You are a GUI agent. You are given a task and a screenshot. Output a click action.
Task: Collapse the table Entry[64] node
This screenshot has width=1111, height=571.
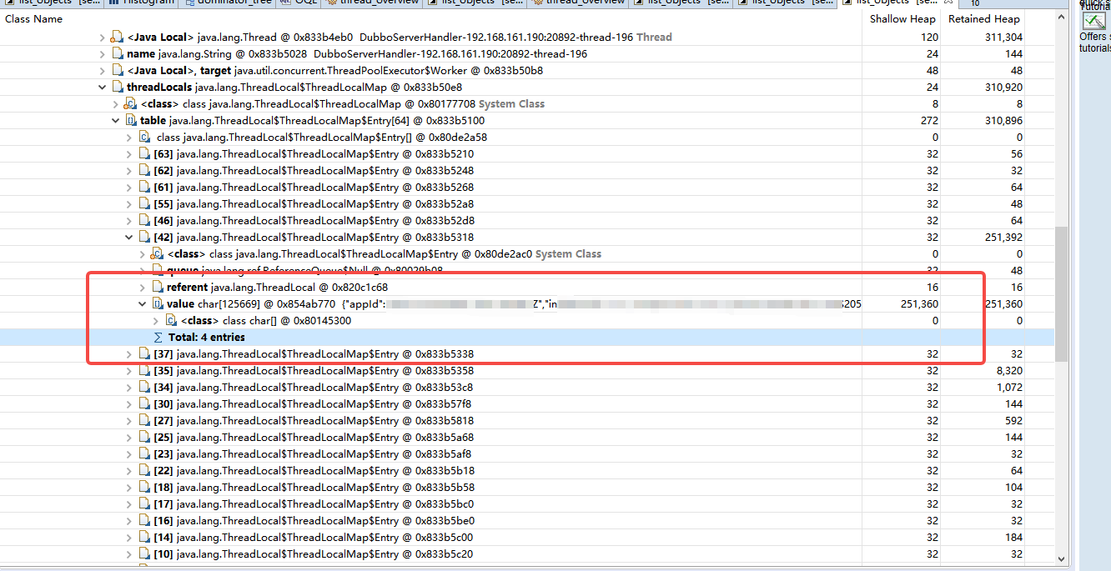tap(116, 121)
